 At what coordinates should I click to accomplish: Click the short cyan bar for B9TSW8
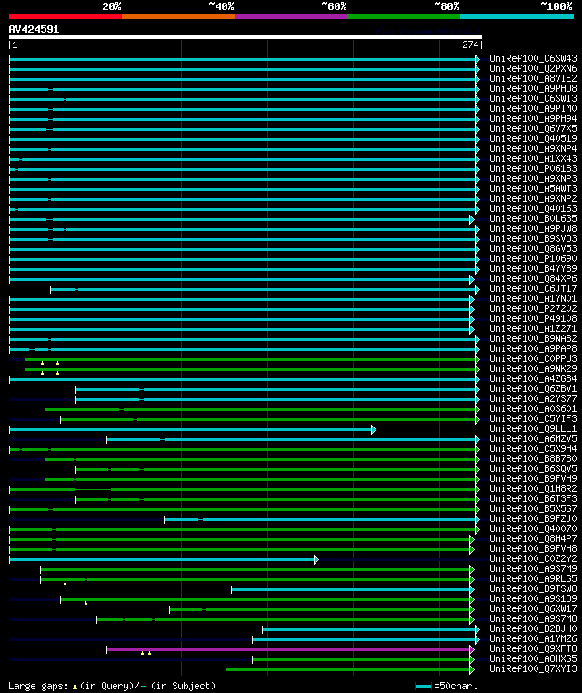pos(352,589)
